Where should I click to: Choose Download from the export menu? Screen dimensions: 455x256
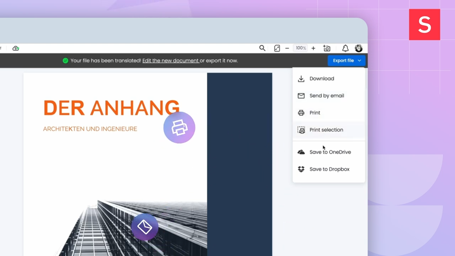click(x=329, y=79)
